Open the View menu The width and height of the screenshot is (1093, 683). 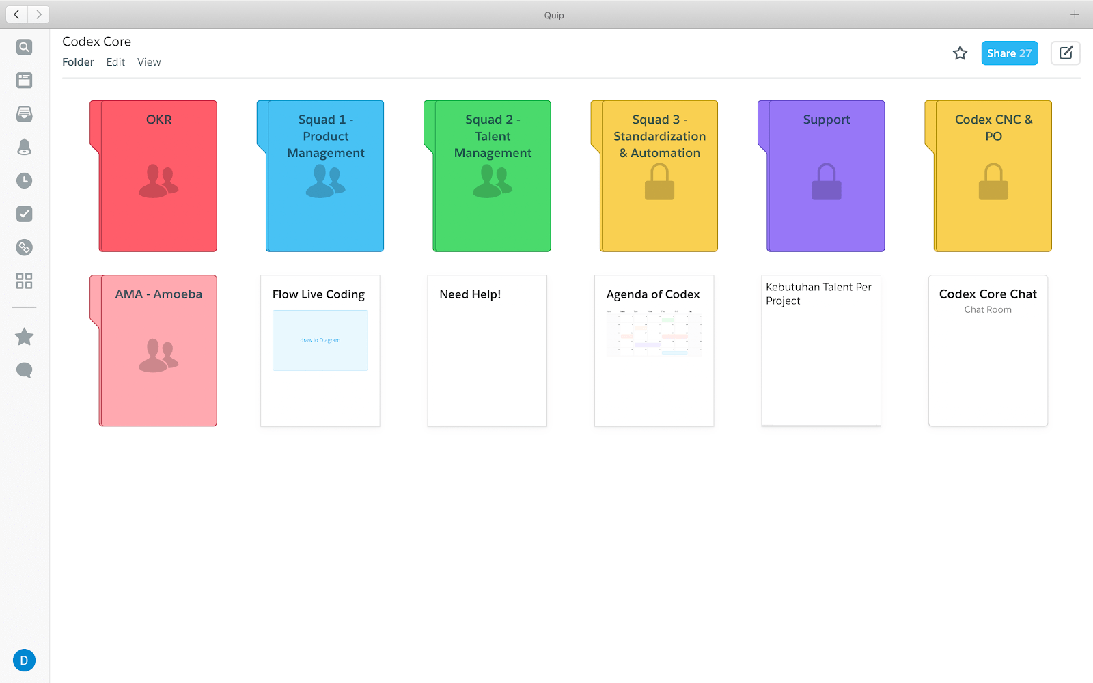(149, 62)
